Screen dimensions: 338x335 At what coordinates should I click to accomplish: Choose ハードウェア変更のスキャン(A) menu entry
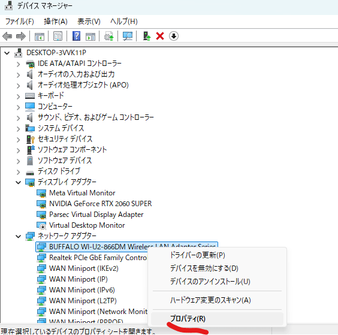218,300
